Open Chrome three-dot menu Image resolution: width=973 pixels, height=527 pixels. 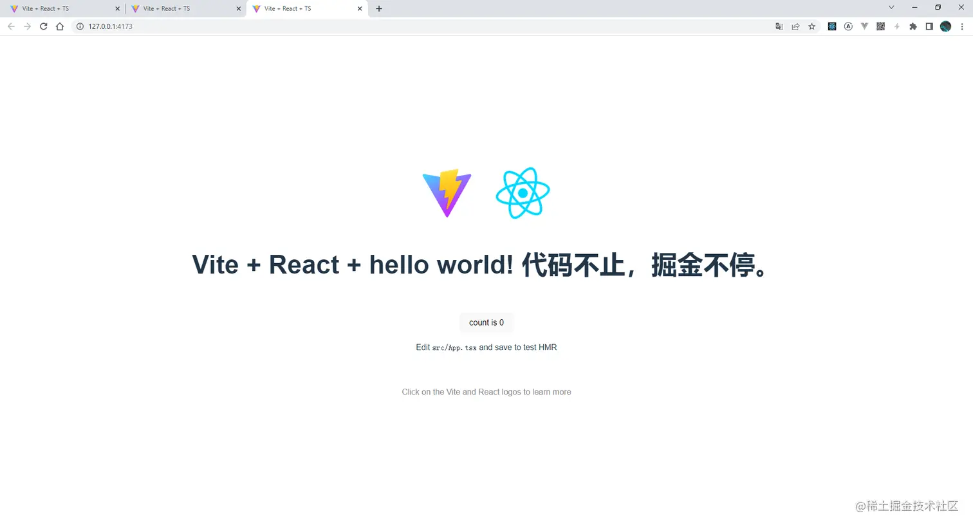click(962, 26)
